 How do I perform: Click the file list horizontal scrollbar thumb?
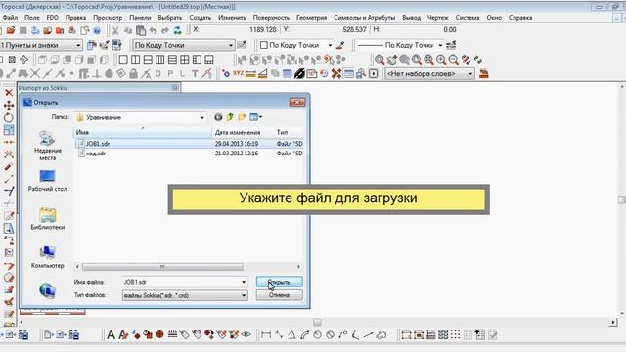tap(162, 267)
